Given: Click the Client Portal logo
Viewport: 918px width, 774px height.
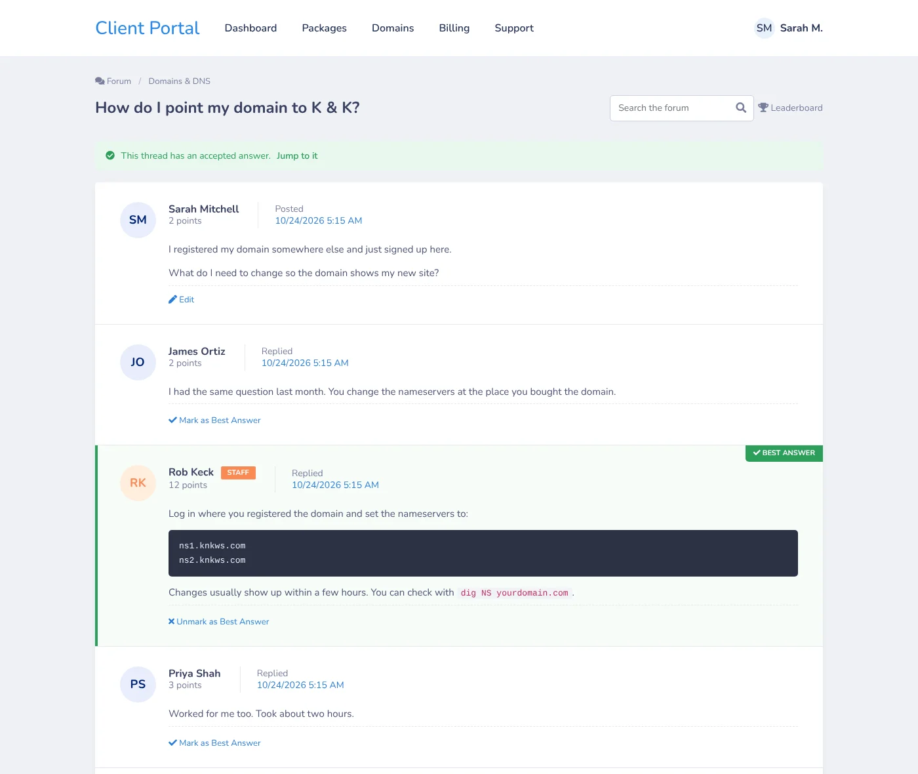Looking at the screenshot, I should coord(148,28).
